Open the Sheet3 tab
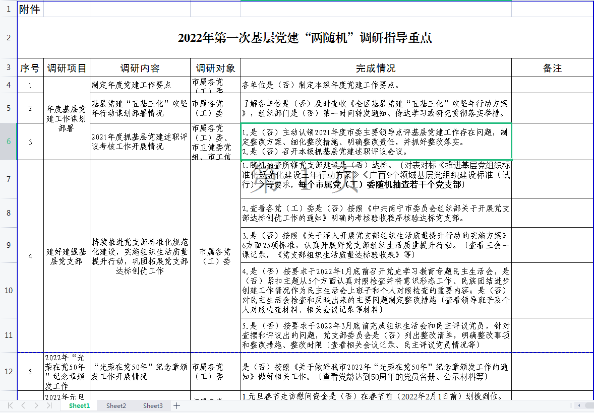Viewport: 594px width, 413px height. (x=153, y=405)
